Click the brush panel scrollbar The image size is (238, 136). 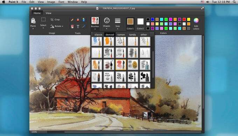(x=153, y=64)
